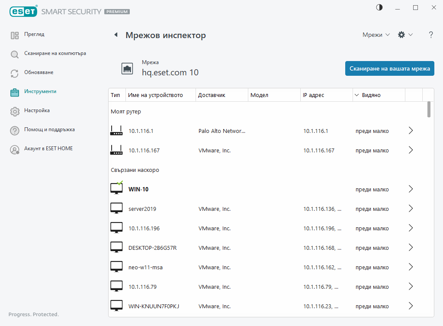
Task: Click the WIN-10 computer icon with checkmark
Action: [x=116, y=188]
